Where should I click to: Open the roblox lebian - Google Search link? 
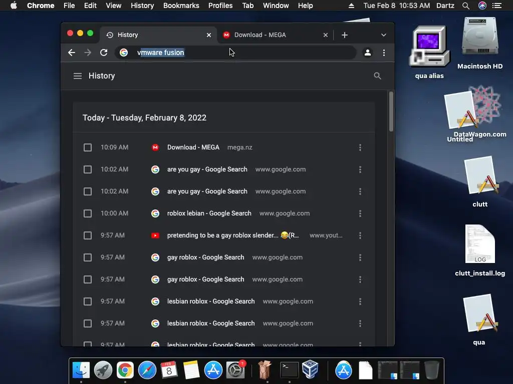pos(209,213)
